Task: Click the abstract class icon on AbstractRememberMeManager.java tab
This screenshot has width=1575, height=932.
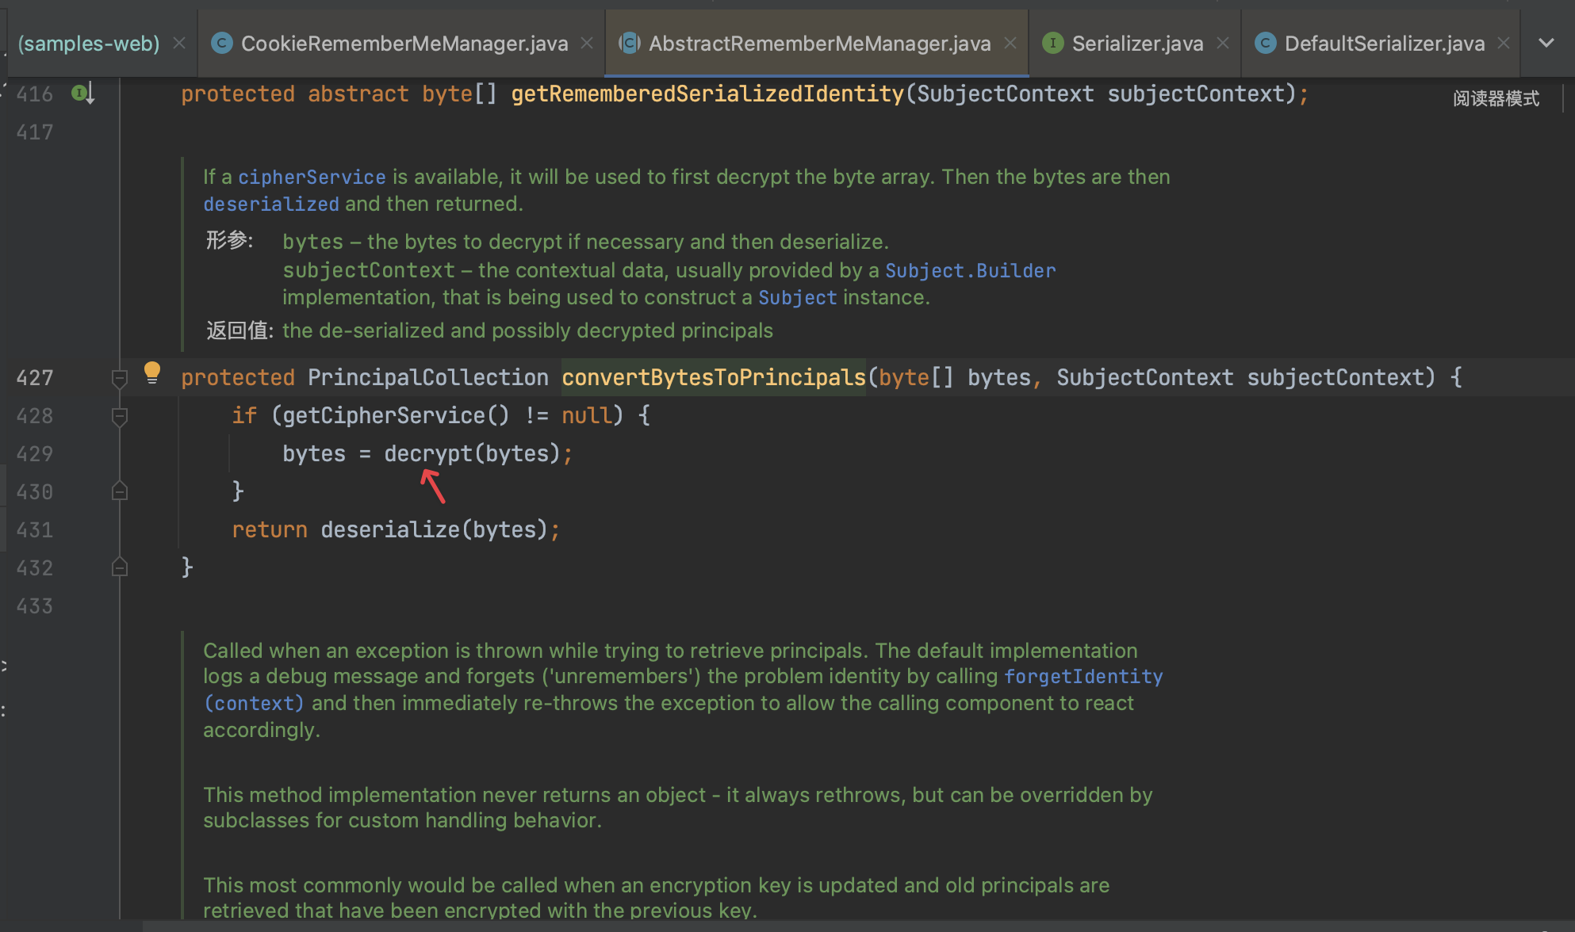Action: (x=630, y=43)
